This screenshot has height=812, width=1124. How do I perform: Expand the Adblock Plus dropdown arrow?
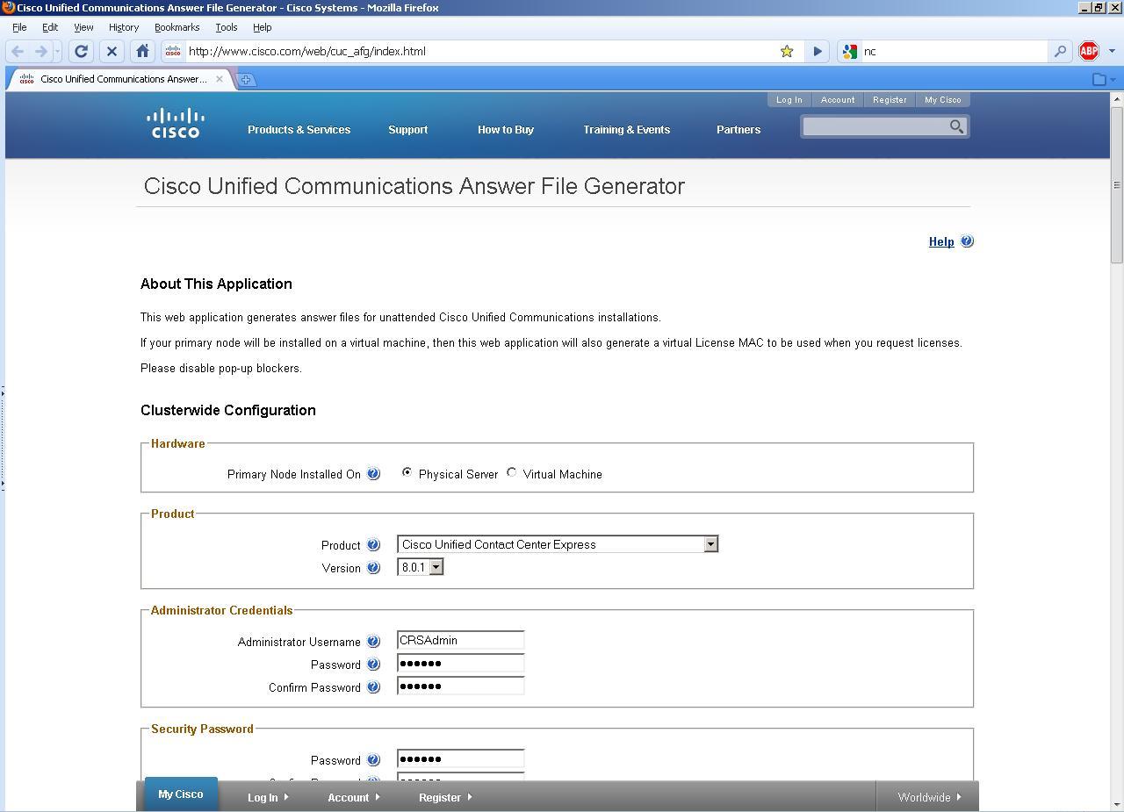tap(1112, 51)
